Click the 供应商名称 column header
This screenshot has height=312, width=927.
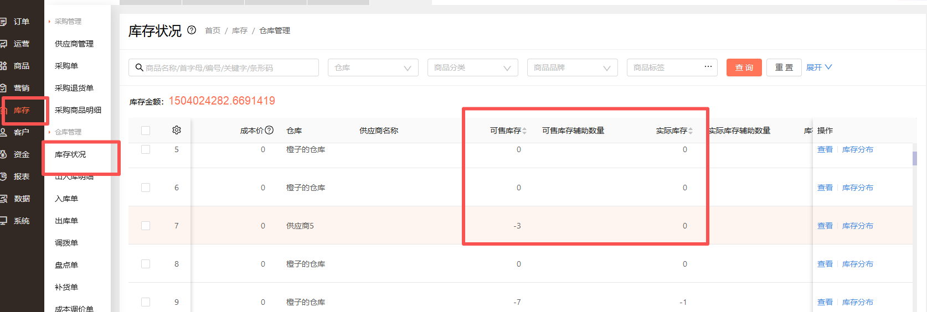(x=379, y=131)
